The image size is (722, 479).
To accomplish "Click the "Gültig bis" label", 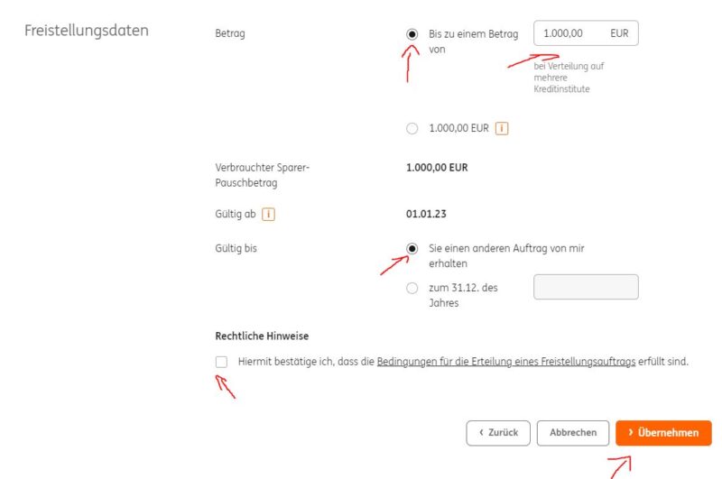I will click(x=236, y=248).
